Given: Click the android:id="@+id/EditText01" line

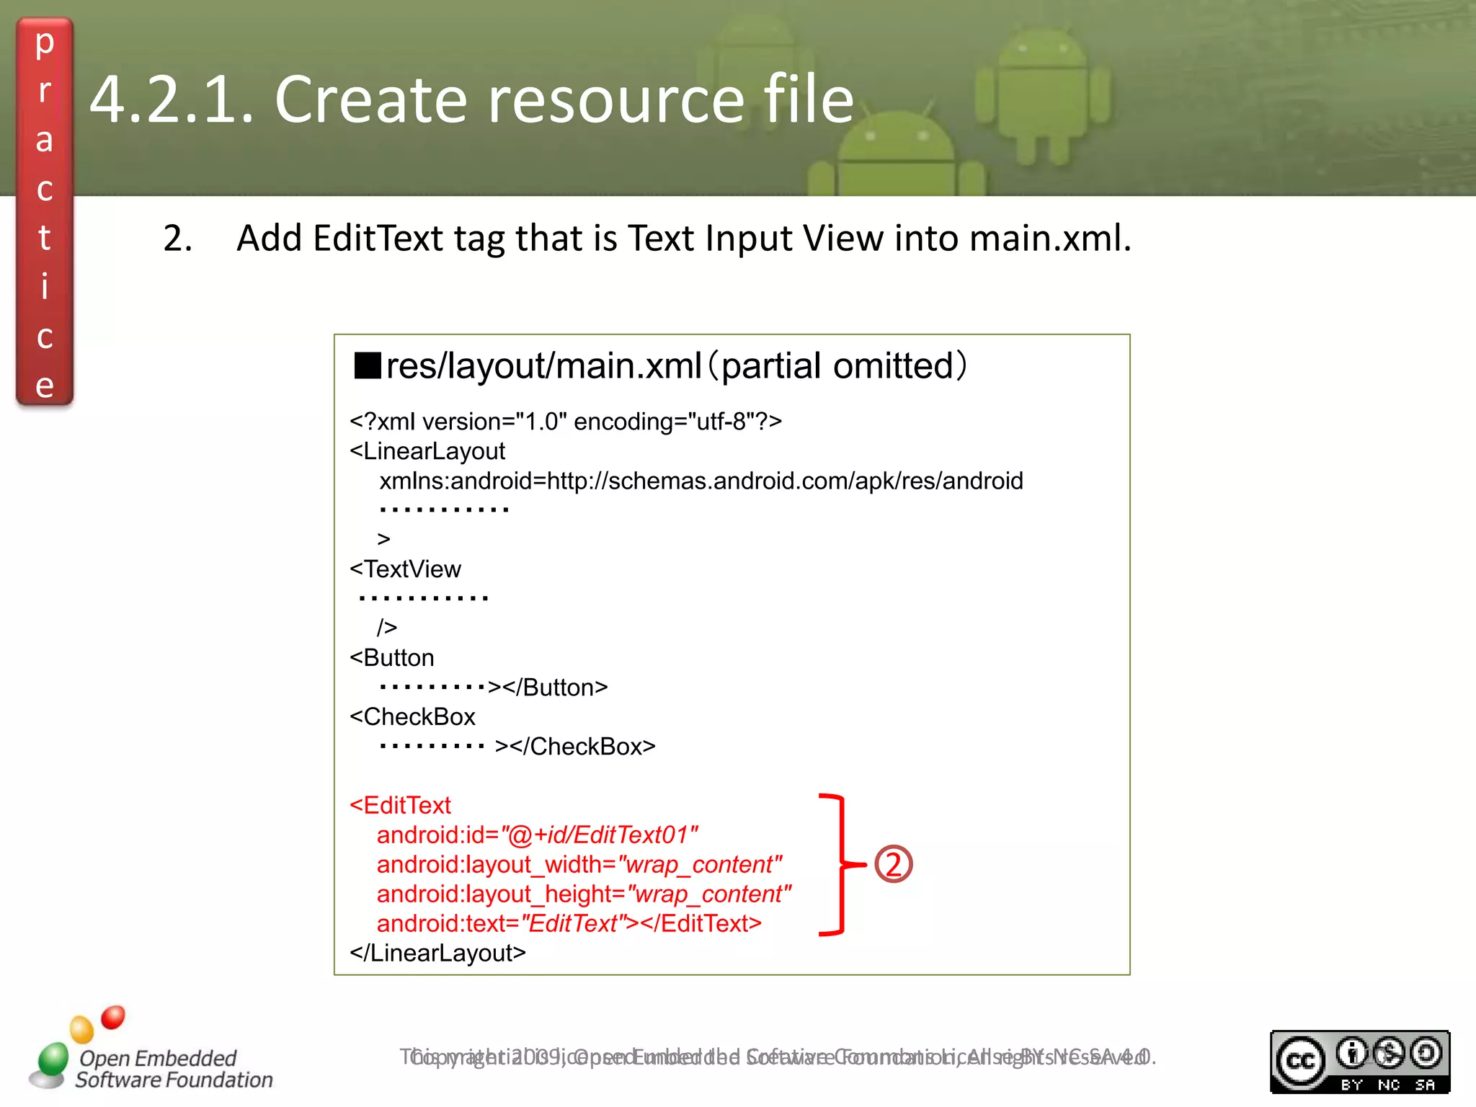Looking at the screenshot, I should [538, 835].
